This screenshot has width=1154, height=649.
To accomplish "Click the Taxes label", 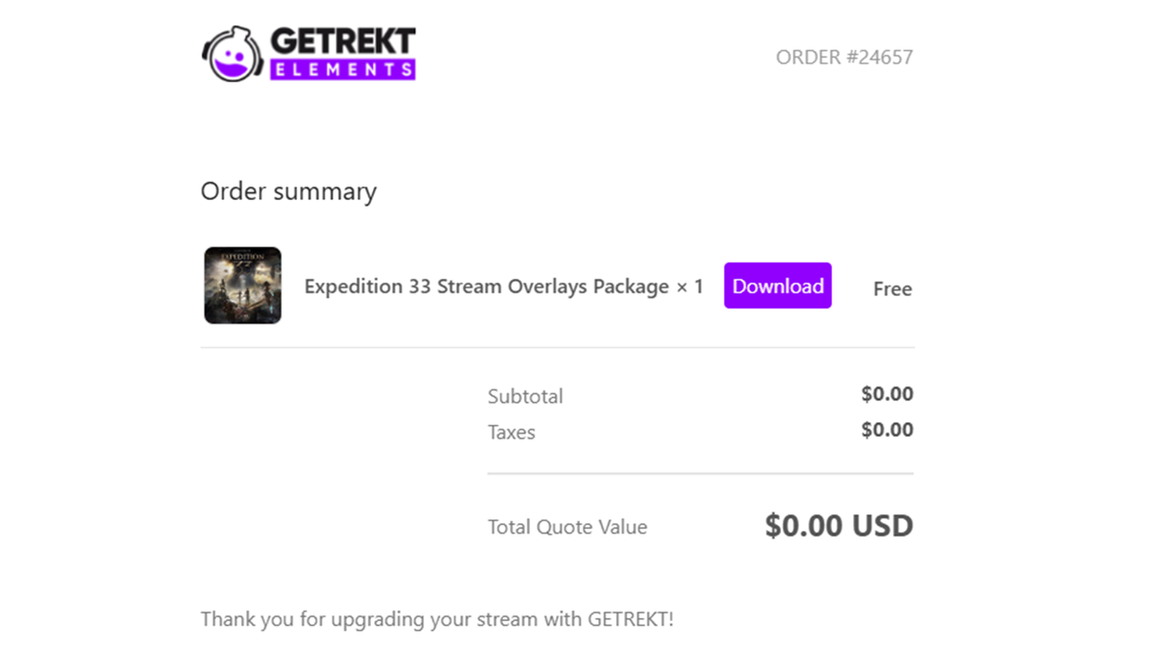I will click(x=511, y=433).
